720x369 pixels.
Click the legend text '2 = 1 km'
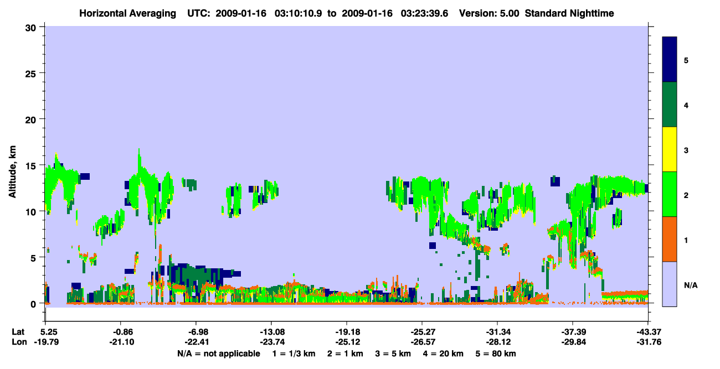(x=345, y=354)
